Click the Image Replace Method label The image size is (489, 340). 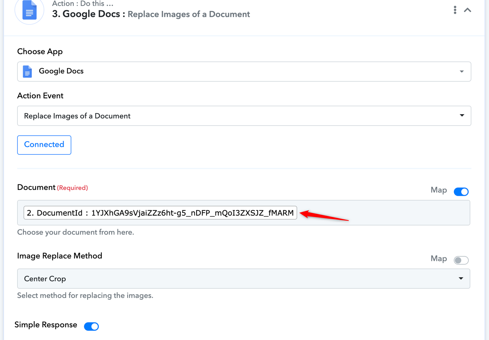click(x=60, y=256)
